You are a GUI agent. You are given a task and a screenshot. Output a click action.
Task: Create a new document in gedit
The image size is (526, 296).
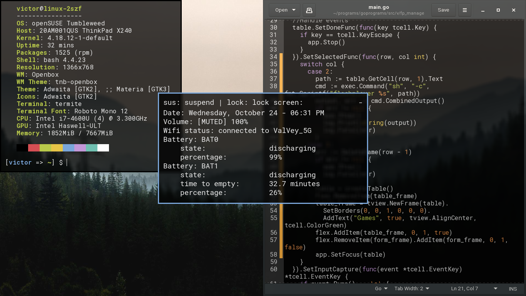309,10
